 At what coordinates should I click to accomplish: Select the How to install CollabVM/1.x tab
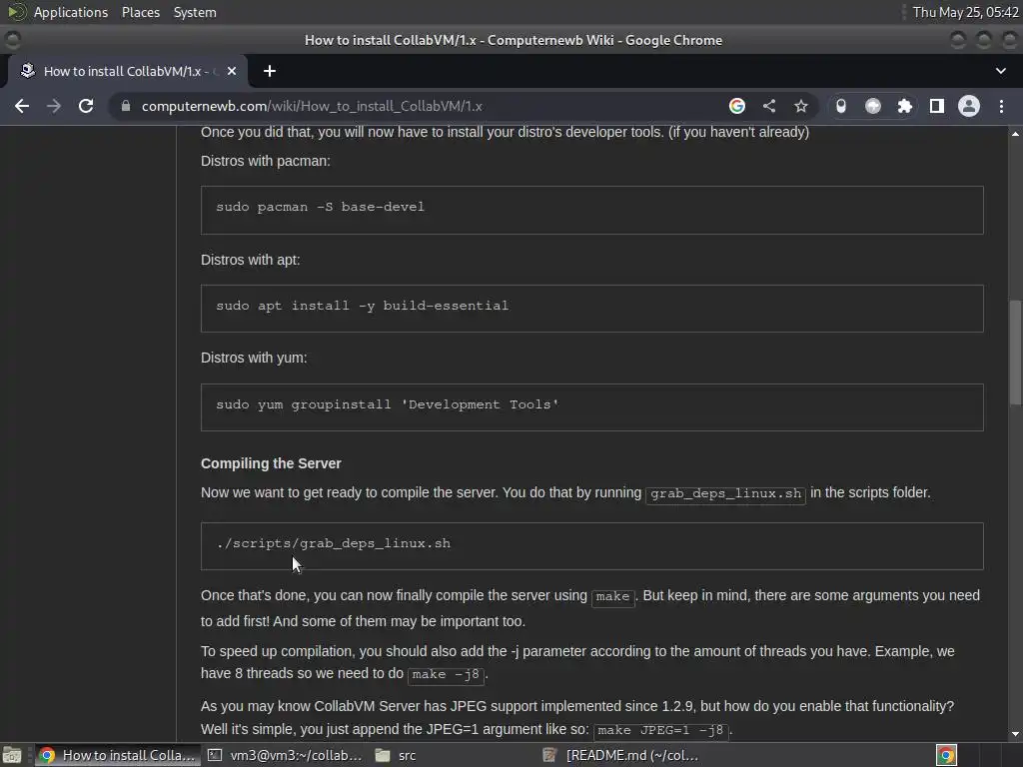click(x=128, y=71)
